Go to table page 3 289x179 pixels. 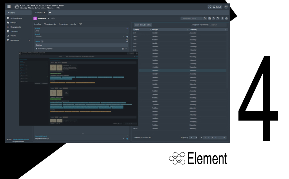click(x=209, y=138)
